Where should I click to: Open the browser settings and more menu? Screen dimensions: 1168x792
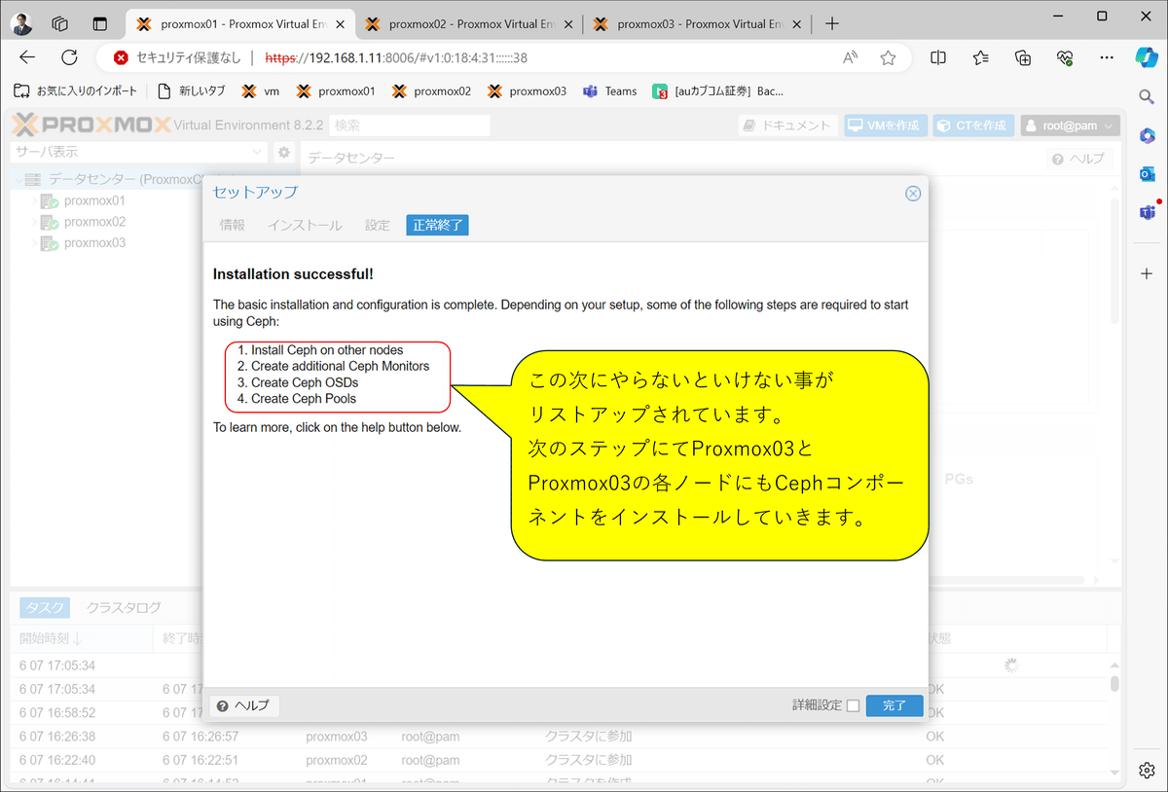tap(1107, 57)
